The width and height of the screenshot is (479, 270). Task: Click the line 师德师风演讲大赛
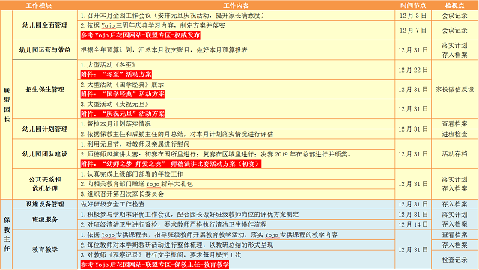tap(216, 154)
